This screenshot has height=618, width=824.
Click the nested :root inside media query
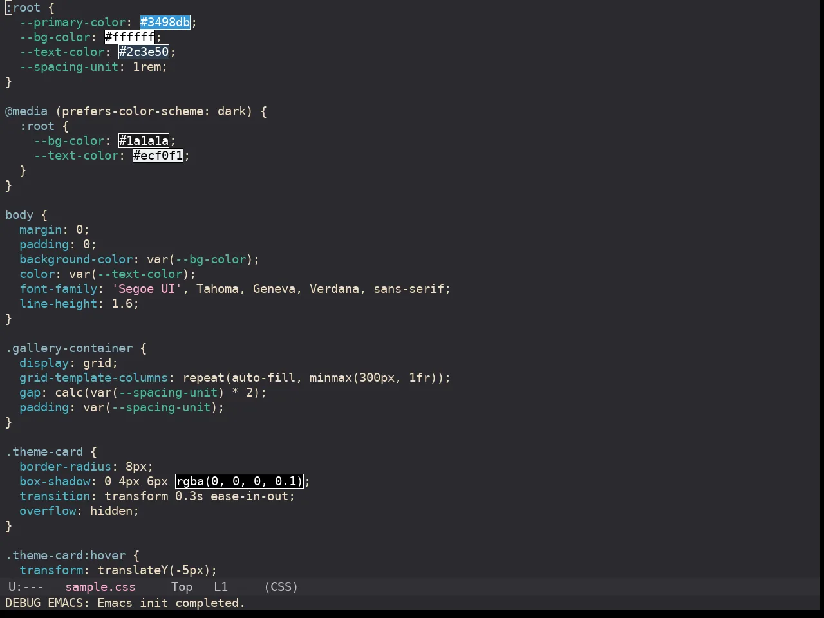[x=37, y=126]
